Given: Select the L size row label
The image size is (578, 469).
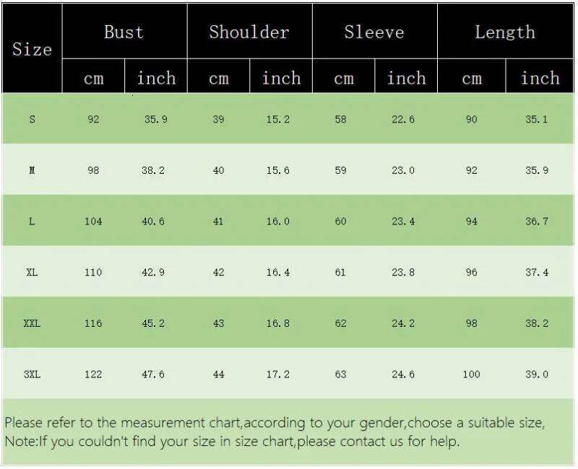Looking at the screenshot, I should [x=32, y=222].
